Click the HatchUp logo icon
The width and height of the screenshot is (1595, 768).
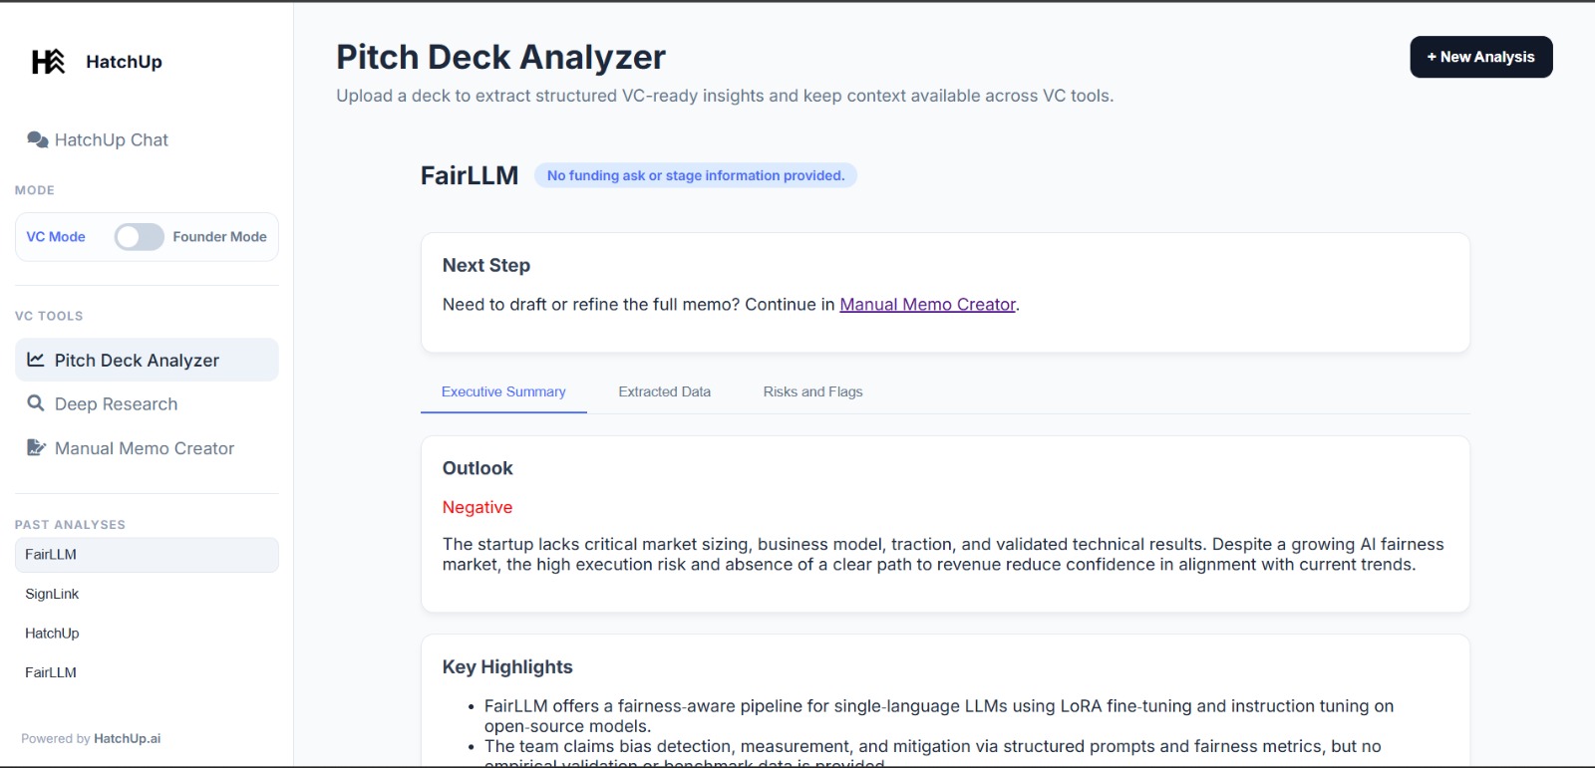tap(48, 62)
